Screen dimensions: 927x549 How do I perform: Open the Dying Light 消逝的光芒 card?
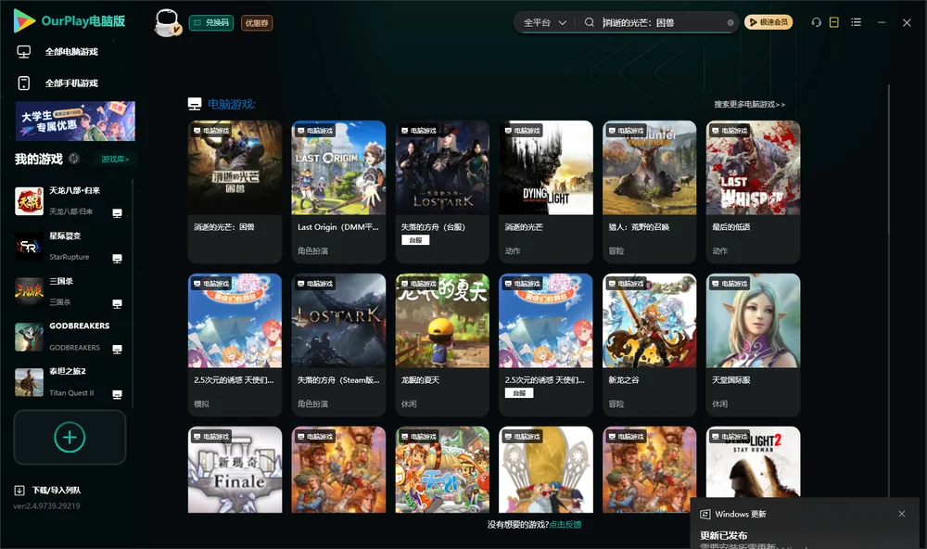click(x=546, y=192)
